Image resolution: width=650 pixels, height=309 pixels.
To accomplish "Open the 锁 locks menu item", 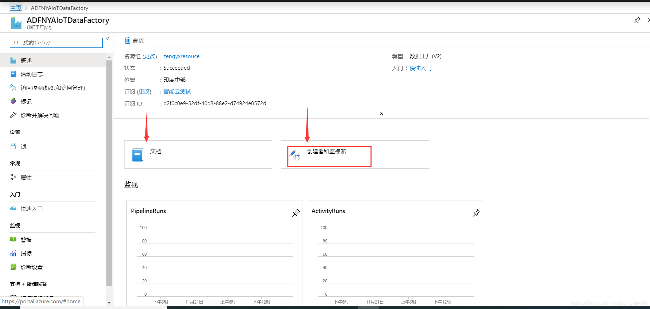I will [x=53, y=146].
